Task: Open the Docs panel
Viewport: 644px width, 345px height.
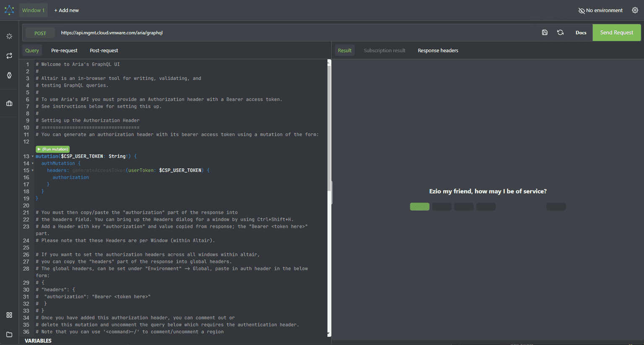Action: click(x=581, y=32)
